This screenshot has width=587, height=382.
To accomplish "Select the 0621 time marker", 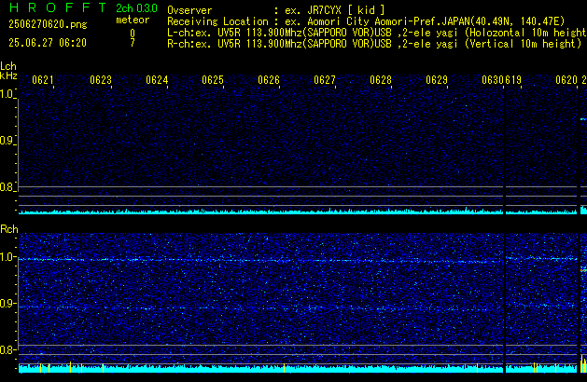I will (43, 80).
